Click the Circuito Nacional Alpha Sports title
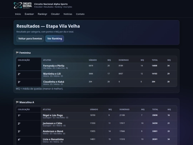Screen dimensions: 193x145 51,4
